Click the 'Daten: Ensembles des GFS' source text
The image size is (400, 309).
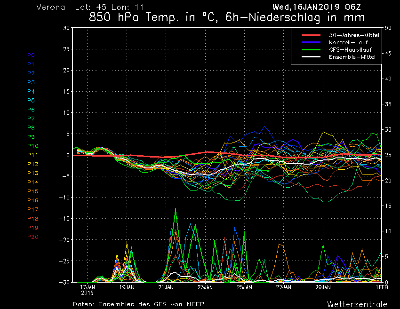click(138, 304)
